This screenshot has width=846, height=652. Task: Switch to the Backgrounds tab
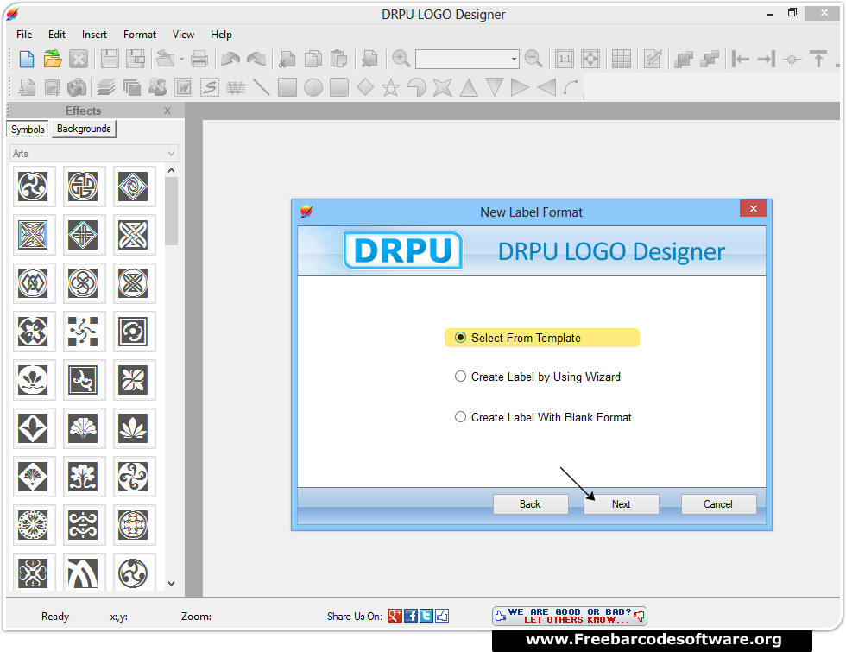pyautogui.click(x=84, y=129)
